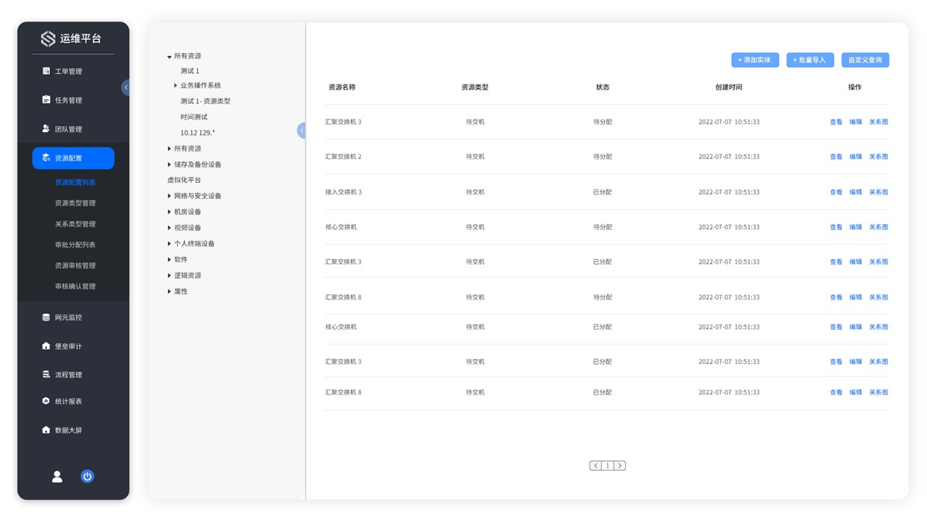Go to next page using pagination arrow
Image resolution: width=927 pixels, height=523 pixels.
[620, 465]
